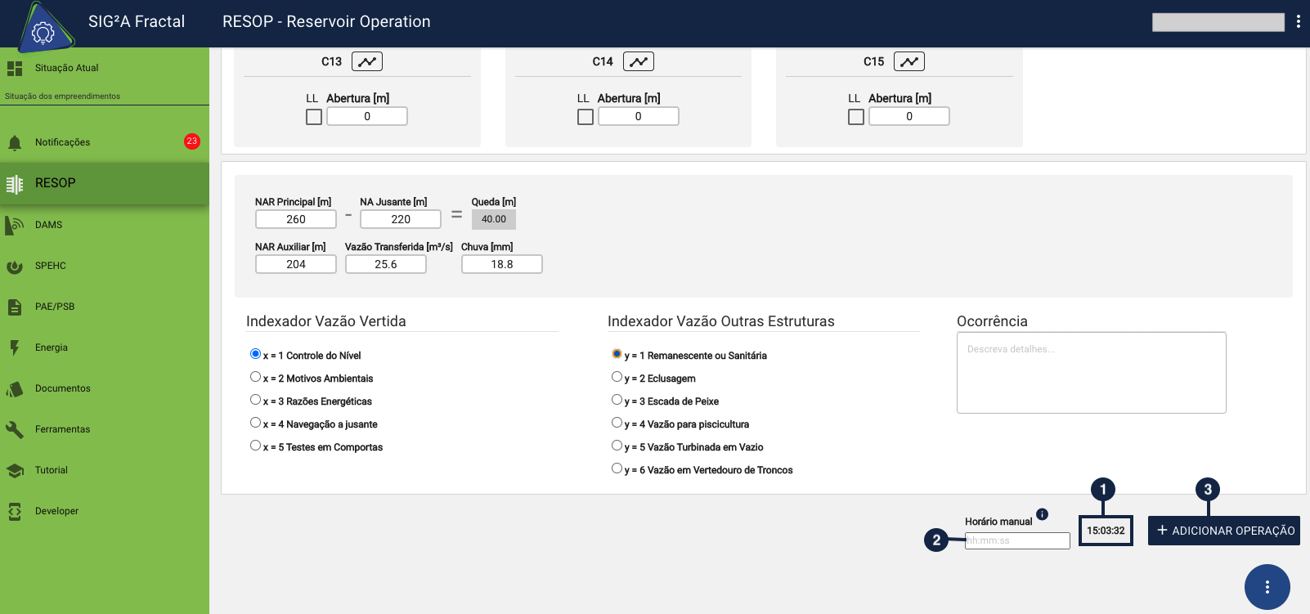Image resolution: width=1310 pixels, height=614 pixels.
Task: Click the RESOP sidebar icon
Action: tap(15, 184)
